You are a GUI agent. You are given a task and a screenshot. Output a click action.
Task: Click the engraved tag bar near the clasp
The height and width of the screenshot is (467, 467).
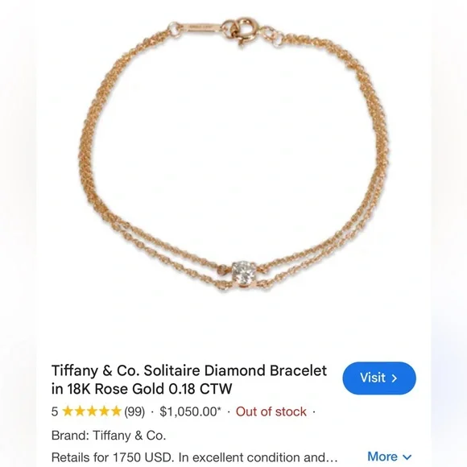point(200,27)
